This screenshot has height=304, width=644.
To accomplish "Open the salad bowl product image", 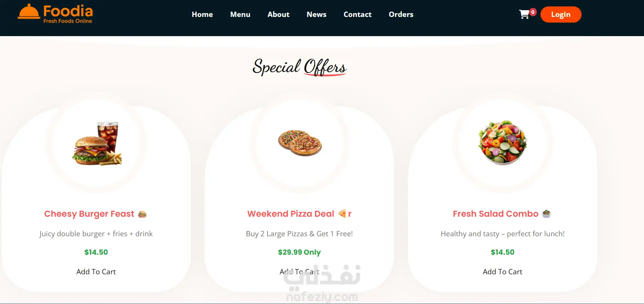I will [502, 143].
